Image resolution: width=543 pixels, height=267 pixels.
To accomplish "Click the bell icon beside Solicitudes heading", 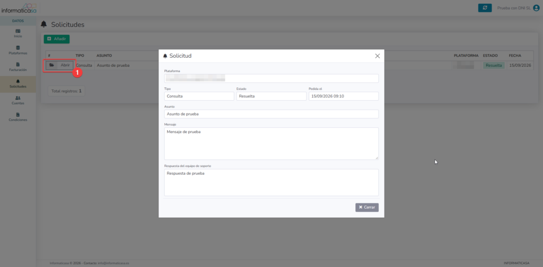I will point(43,24).
